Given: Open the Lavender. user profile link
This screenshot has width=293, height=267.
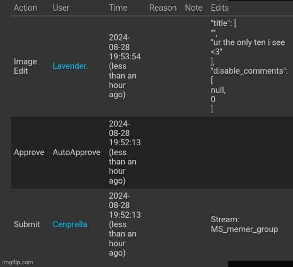Looking at the screenshot, I should 70,66.
